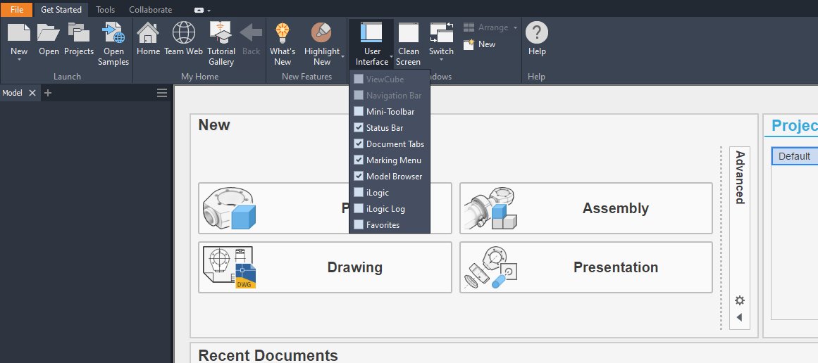Click the Projects panel heading

click(x=795, y=125)
